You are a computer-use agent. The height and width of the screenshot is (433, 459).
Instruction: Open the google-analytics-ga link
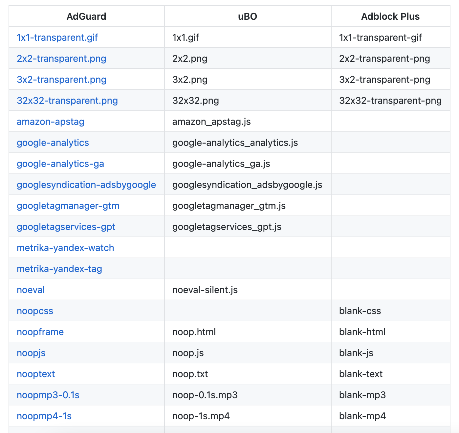(x=60, y=164)
